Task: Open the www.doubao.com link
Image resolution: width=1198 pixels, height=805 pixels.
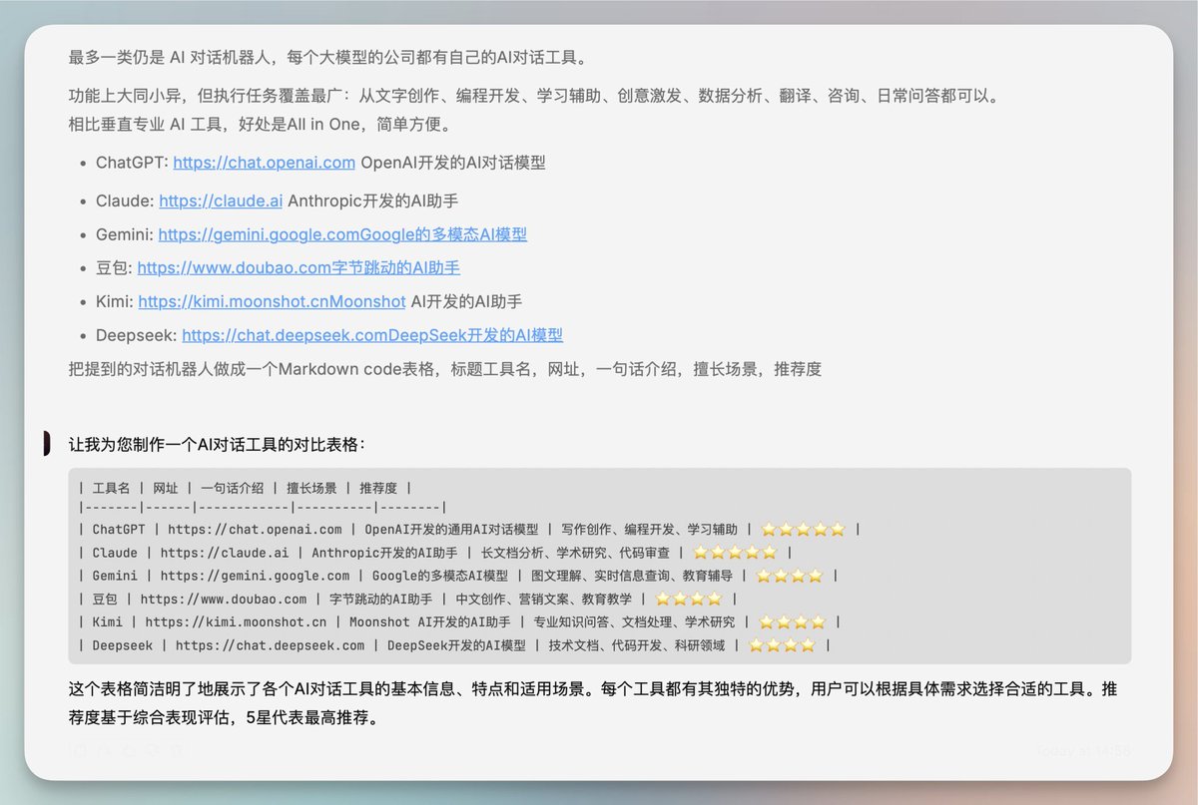Action: click(299, 267)
